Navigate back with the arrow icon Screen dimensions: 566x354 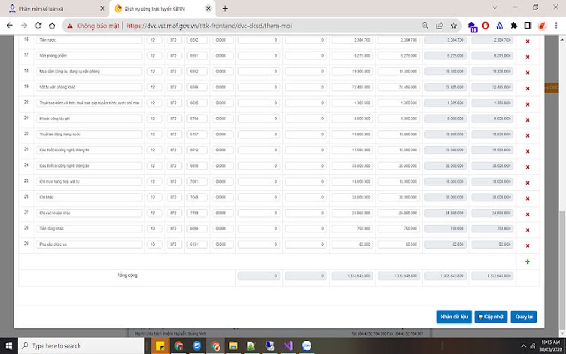(x=9, y=26)
